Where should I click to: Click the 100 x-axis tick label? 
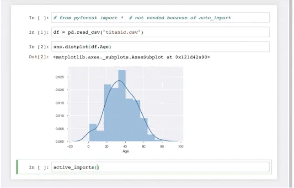181,146
